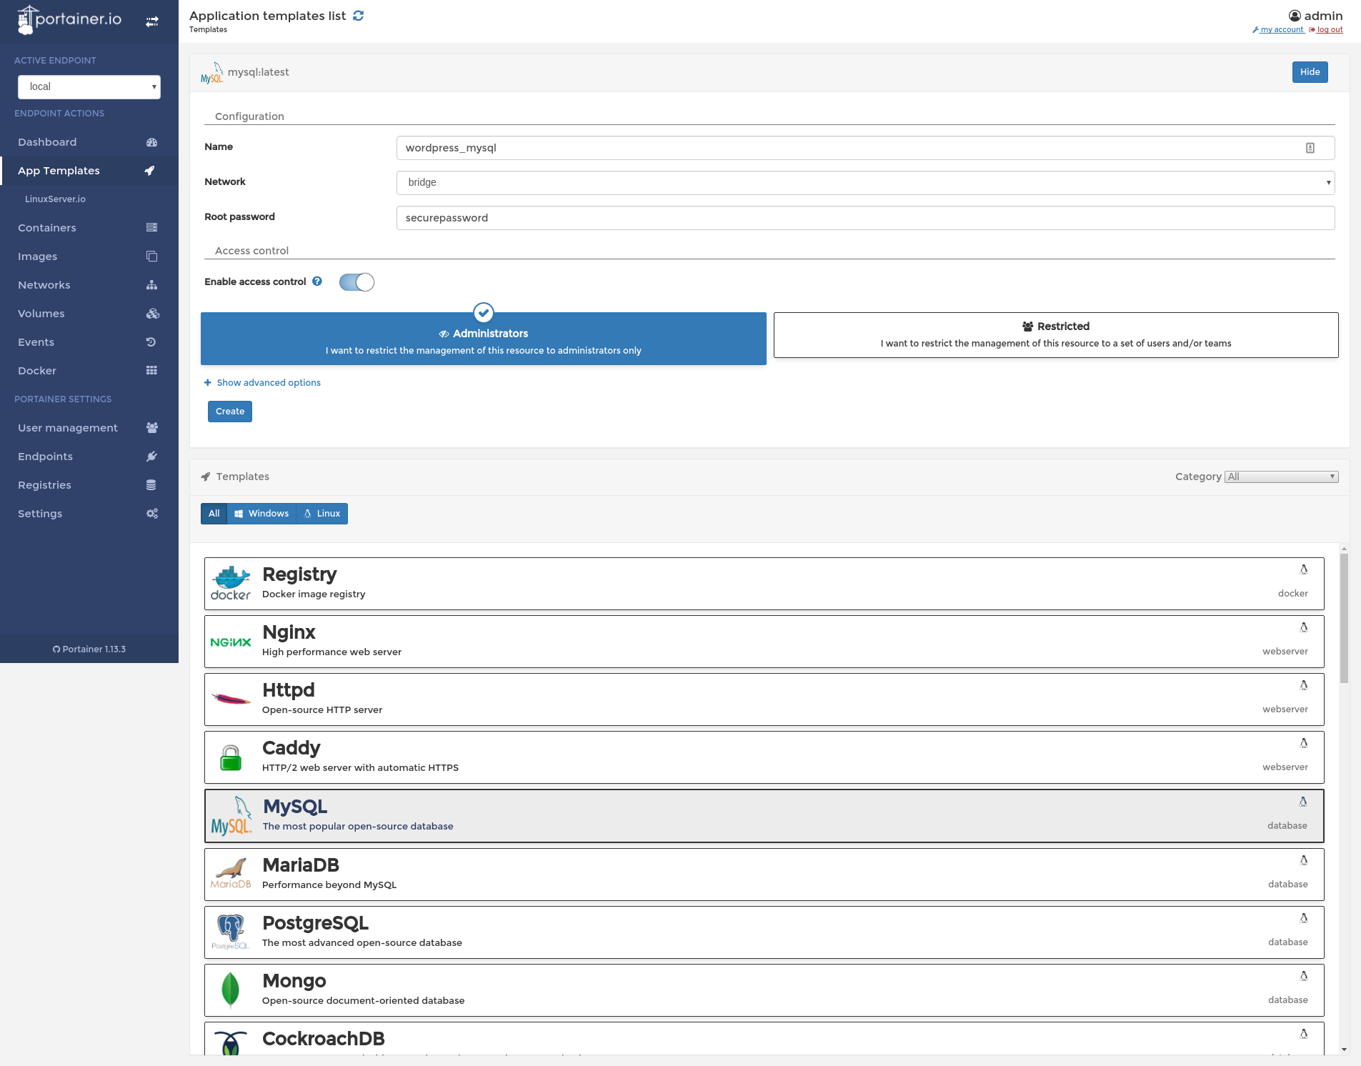Viewport: 1361px width, 1066px height.
Task: Open the Category filter dropdown
Action: 1281,477
